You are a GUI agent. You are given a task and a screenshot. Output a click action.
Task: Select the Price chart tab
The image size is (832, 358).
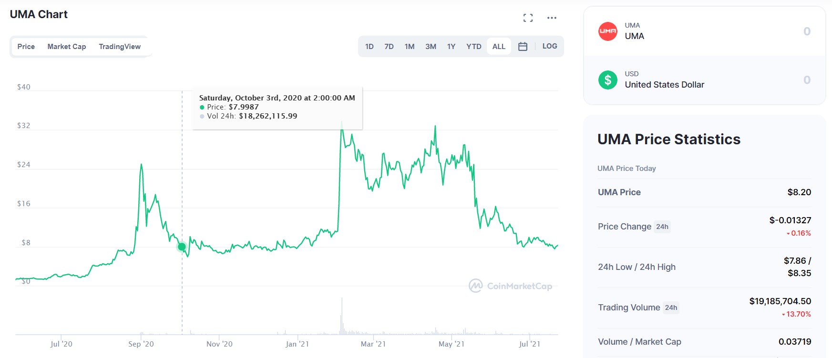26,47
